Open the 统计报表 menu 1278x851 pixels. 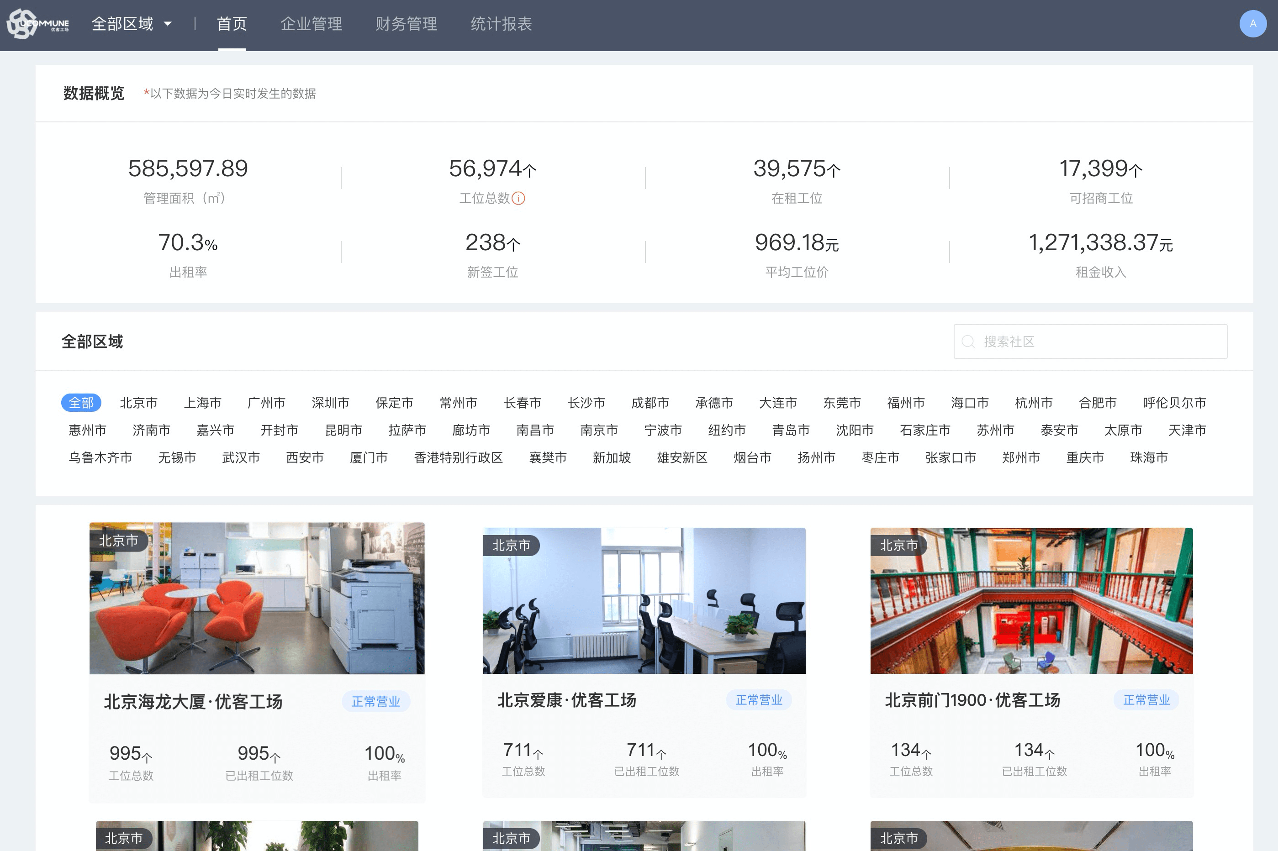pos(501,24)
